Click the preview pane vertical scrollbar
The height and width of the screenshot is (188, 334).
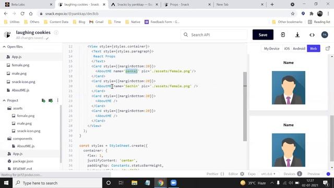pyautogui.click(x=331, y=138)
